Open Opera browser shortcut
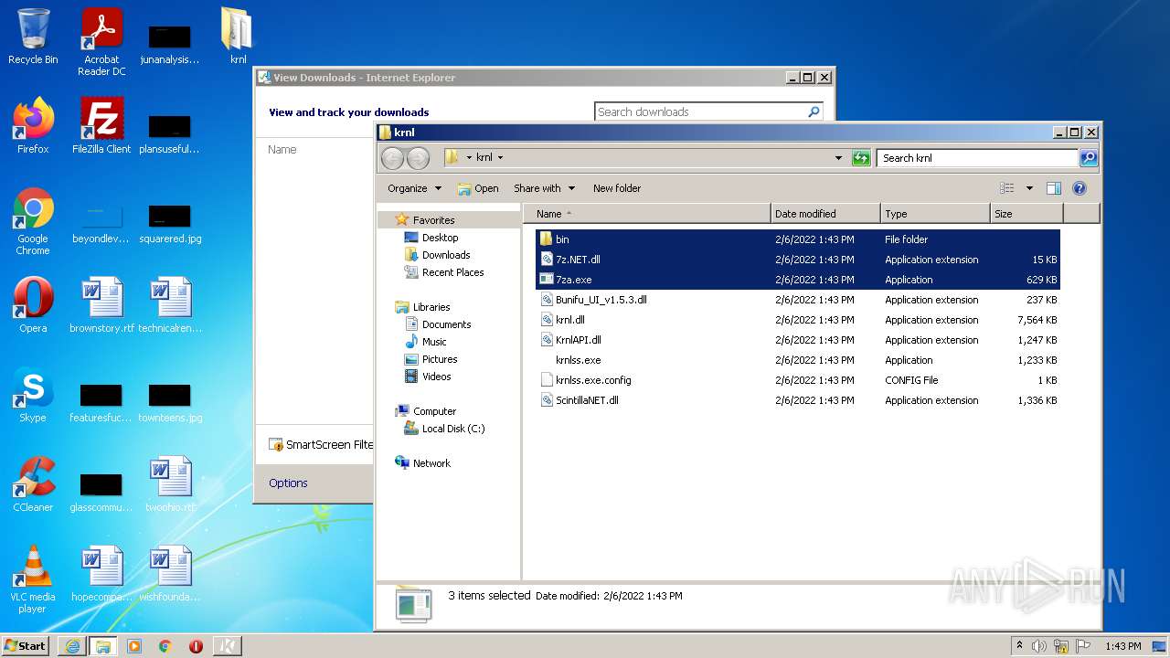 coord(33,305)
